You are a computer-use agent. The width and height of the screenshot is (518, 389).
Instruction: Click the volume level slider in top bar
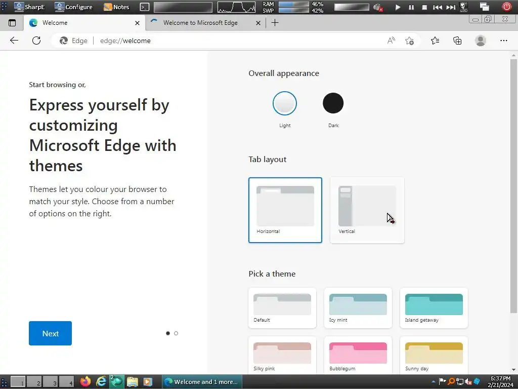coord(352,7)
